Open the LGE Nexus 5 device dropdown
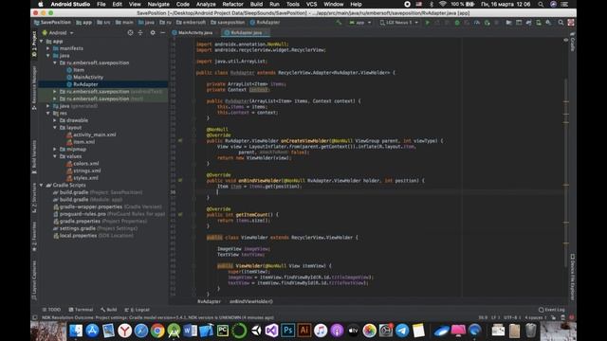Image resolution: width=607 pixels, height=341 pixels. point(399,23)
